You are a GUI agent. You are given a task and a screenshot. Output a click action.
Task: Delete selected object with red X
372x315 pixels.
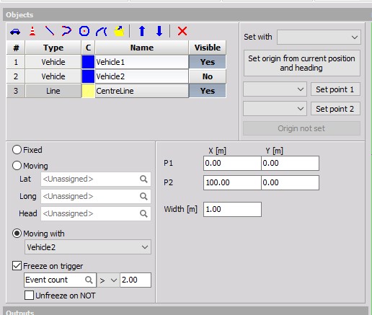pyautogui.click(x=182, y=31)
